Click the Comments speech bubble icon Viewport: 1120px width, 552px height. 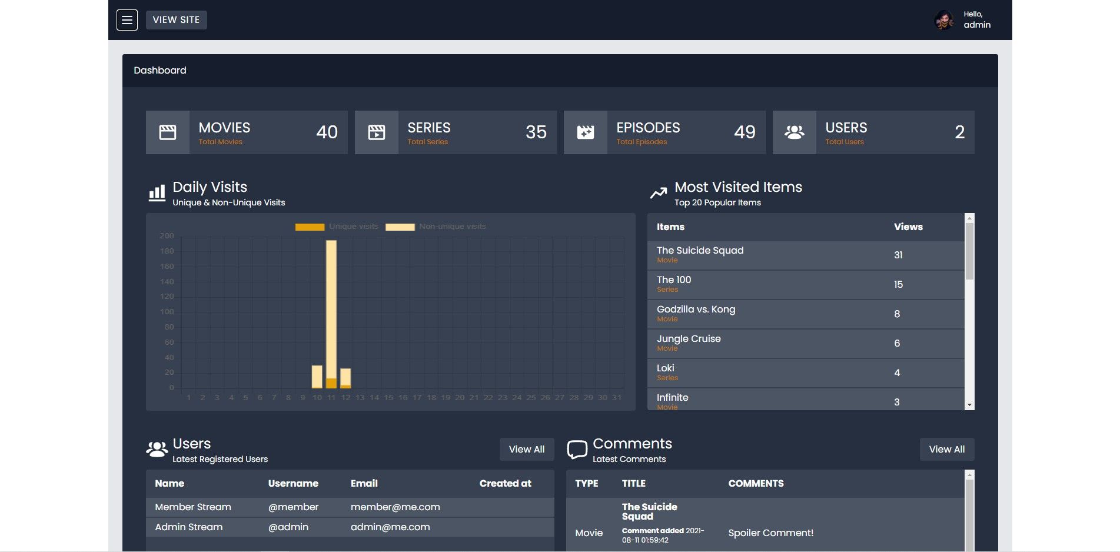click(577, 450)
